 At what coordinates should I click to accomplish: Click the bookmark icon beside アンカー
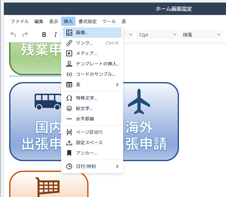[x=69, y=153]
